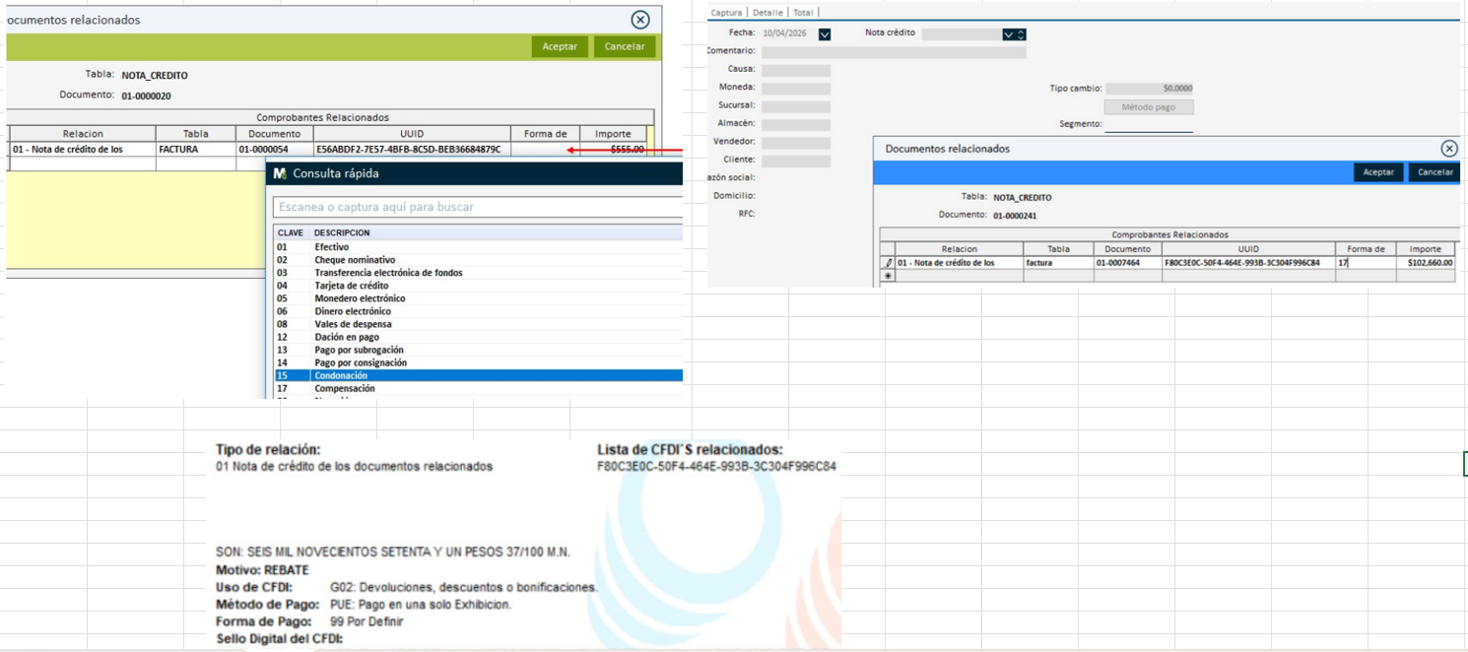Click the M logo in Consulta rápida
The image size is (1468, 652).
pyautogui.click(x=280, y=173)
